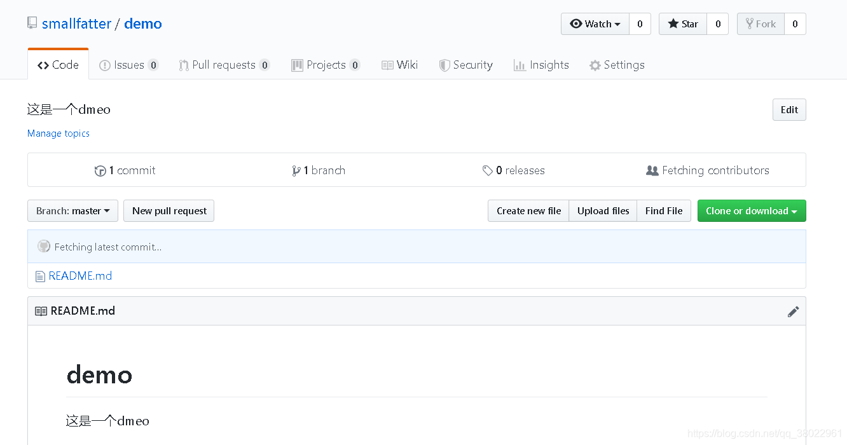
Task: Click Fetching contributors in the stats bar
Action: [x=707, y=170]
